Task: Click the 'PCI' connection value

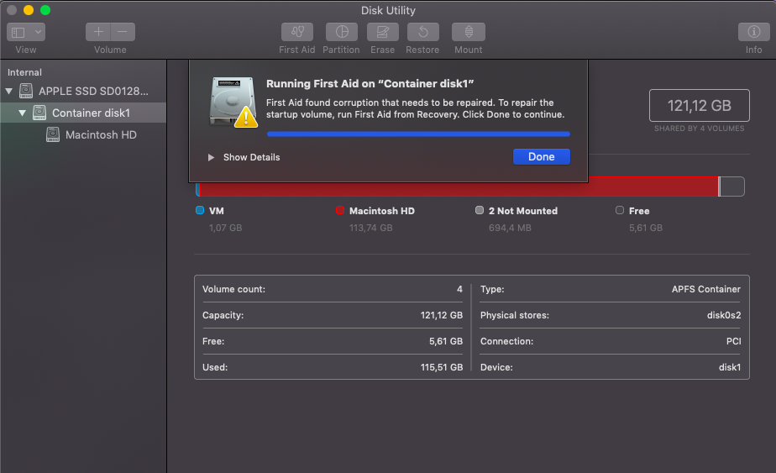Action: (733, 341)
